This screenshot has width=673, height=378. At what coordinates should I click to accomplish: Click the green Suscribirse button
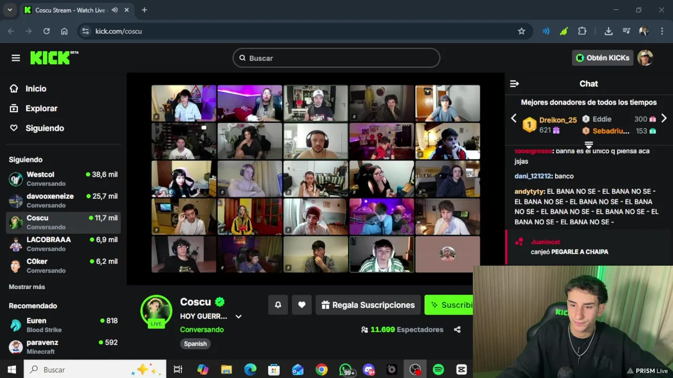tap(450, 305)
